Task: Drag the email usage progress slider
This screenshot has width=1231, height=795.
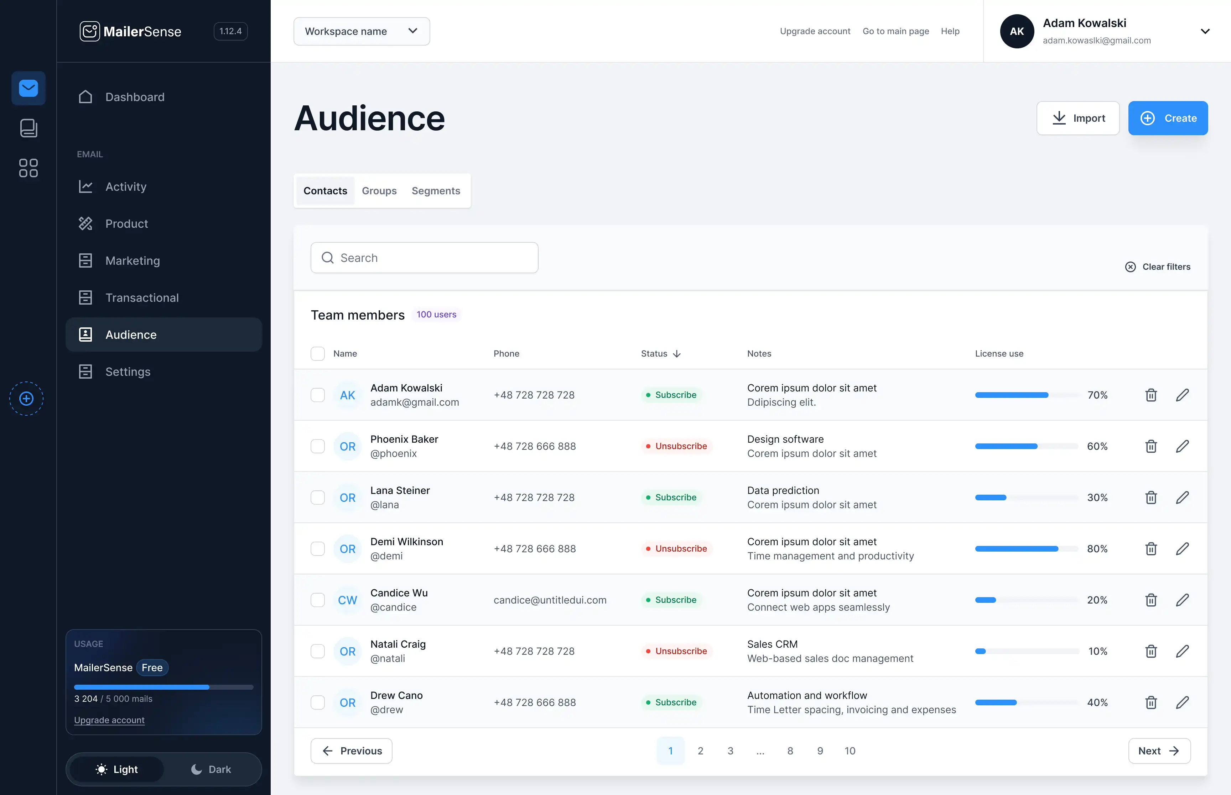Action: [x=206, y=686]
